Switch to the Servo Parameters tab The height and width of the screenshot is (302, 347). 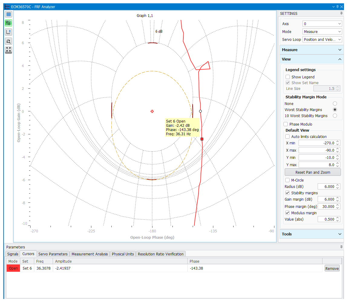pyautogui.click(x=53, y=254)
